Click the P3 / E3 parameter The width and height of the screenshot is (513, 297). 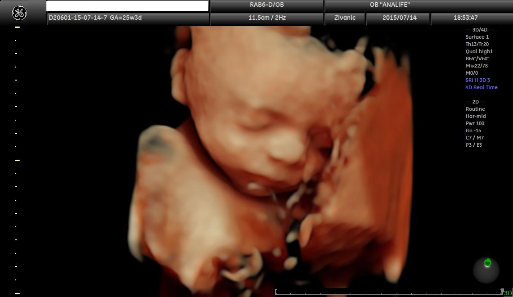[x=474, y=145]
